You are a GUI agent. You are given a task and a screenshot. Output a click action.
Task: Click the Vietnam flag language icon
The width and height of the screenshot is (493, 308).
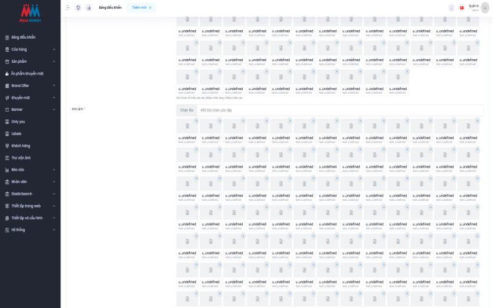462,7
